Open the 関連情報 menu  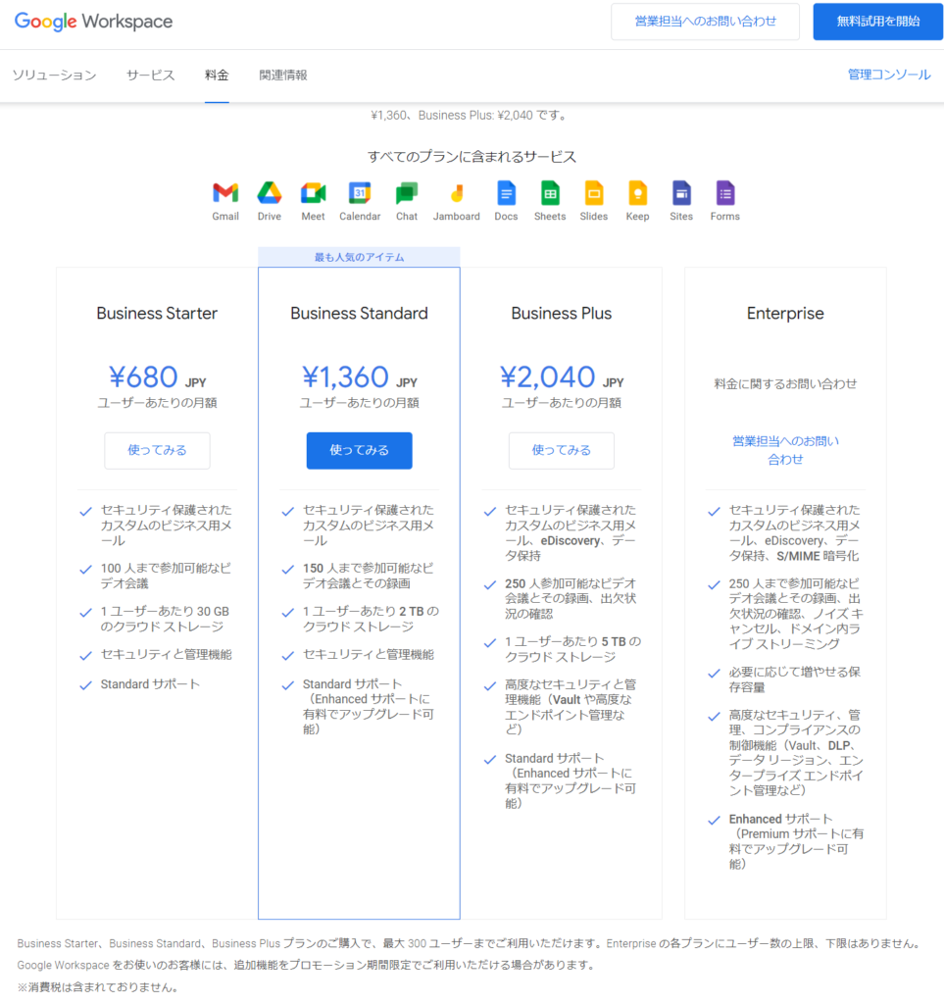[x=283, y=75]
